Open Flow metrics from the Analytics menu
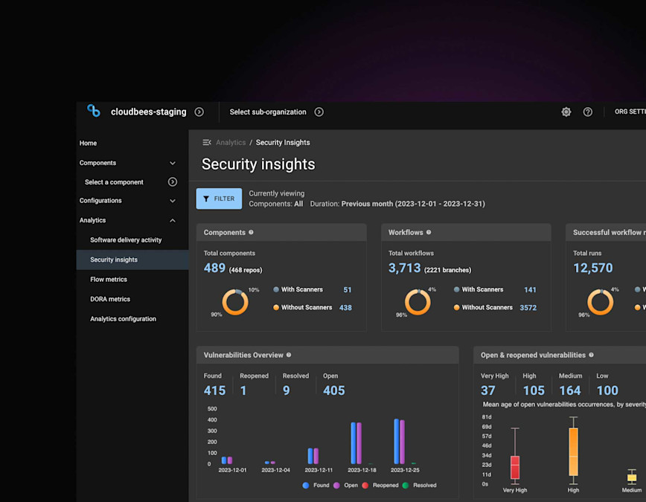The image size is (646, 502). (108, 279)
